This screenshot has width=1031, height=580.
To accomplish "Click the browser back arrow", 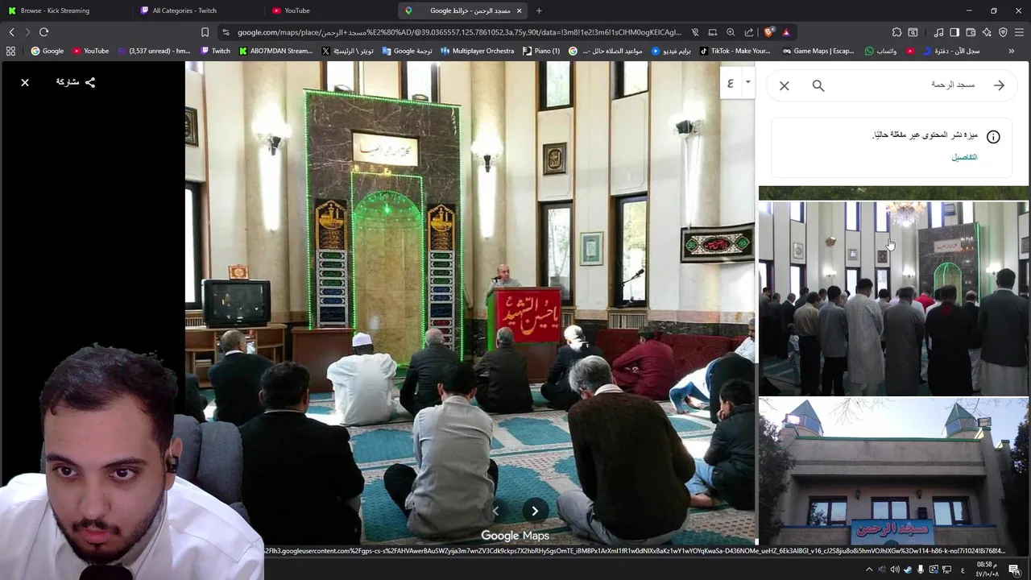I will pos(11,32).
